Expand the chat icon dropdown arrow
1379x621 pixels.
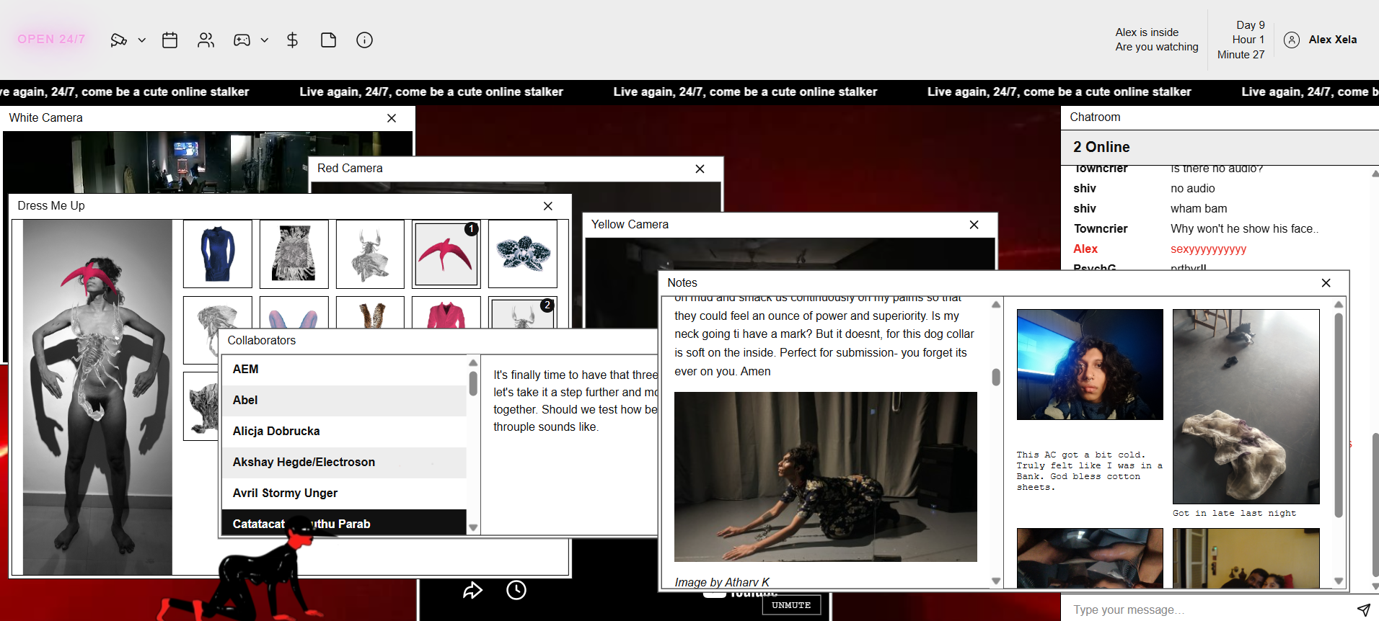pos(142,40)
